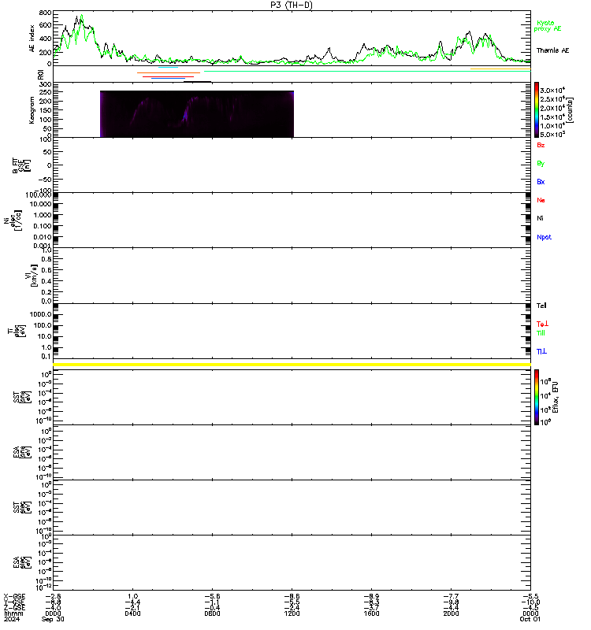Click the black Ni legend label
The height and width of the screenshot is (630, 591).
tap(540, 218)
